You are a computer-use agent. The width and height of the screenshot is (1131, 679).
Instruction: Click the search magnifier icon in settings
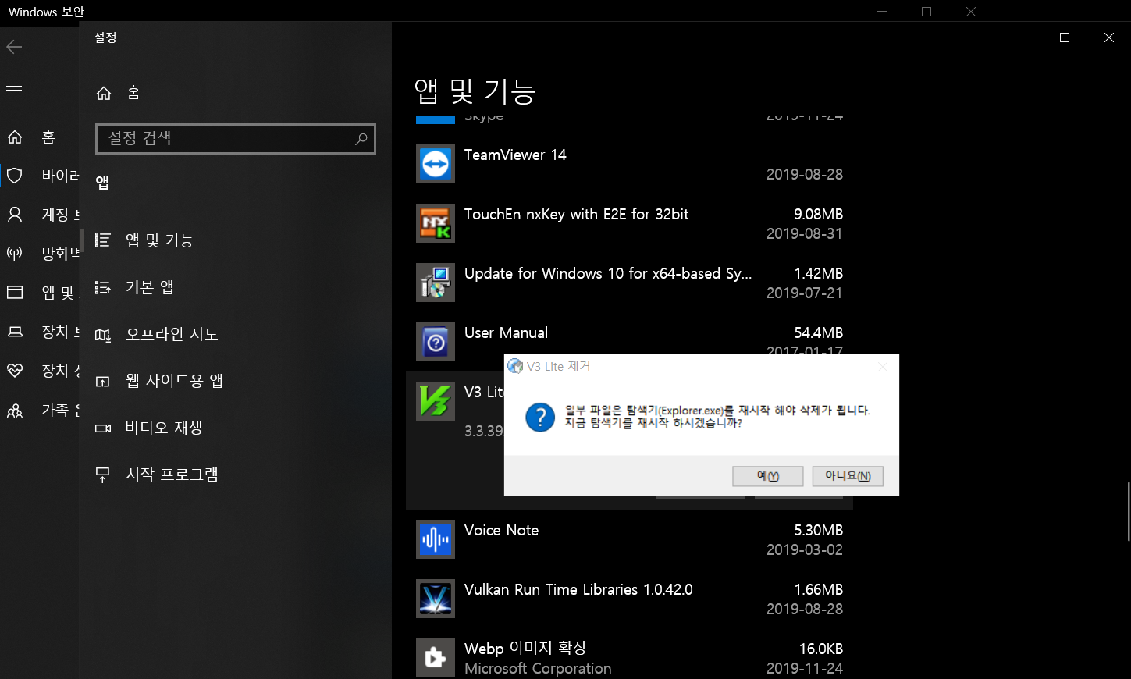click(361, 138)
